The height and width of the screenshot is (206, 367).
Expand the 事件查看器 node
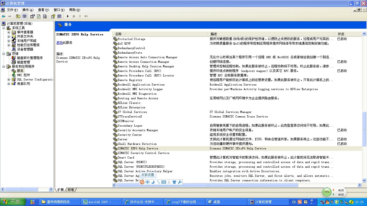tap(9, 32)
